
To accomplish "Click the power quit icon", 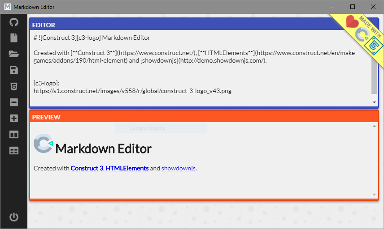I will (14, 217).
